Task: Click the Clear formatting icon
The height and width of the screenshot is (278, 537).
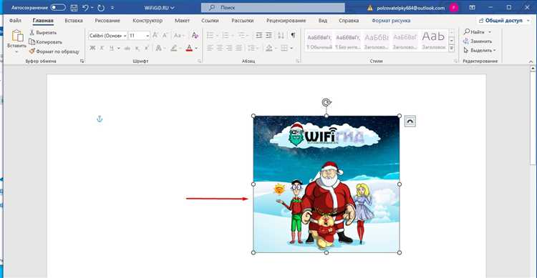Action: pos(195,35)
